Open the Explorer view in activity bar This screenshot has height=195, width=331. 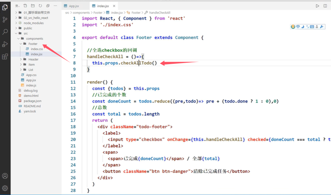point(5,7)
